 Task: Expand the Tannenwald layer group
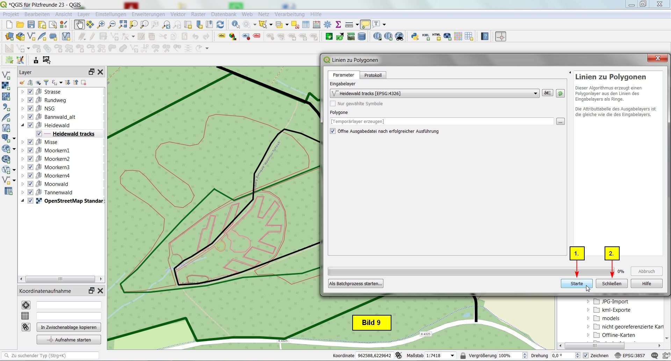click(23, 193)
